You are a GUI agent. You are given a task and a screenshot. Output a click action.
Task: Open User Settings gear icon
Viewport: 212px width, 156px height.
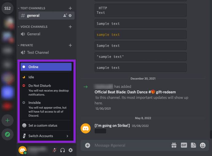[70, 150]
